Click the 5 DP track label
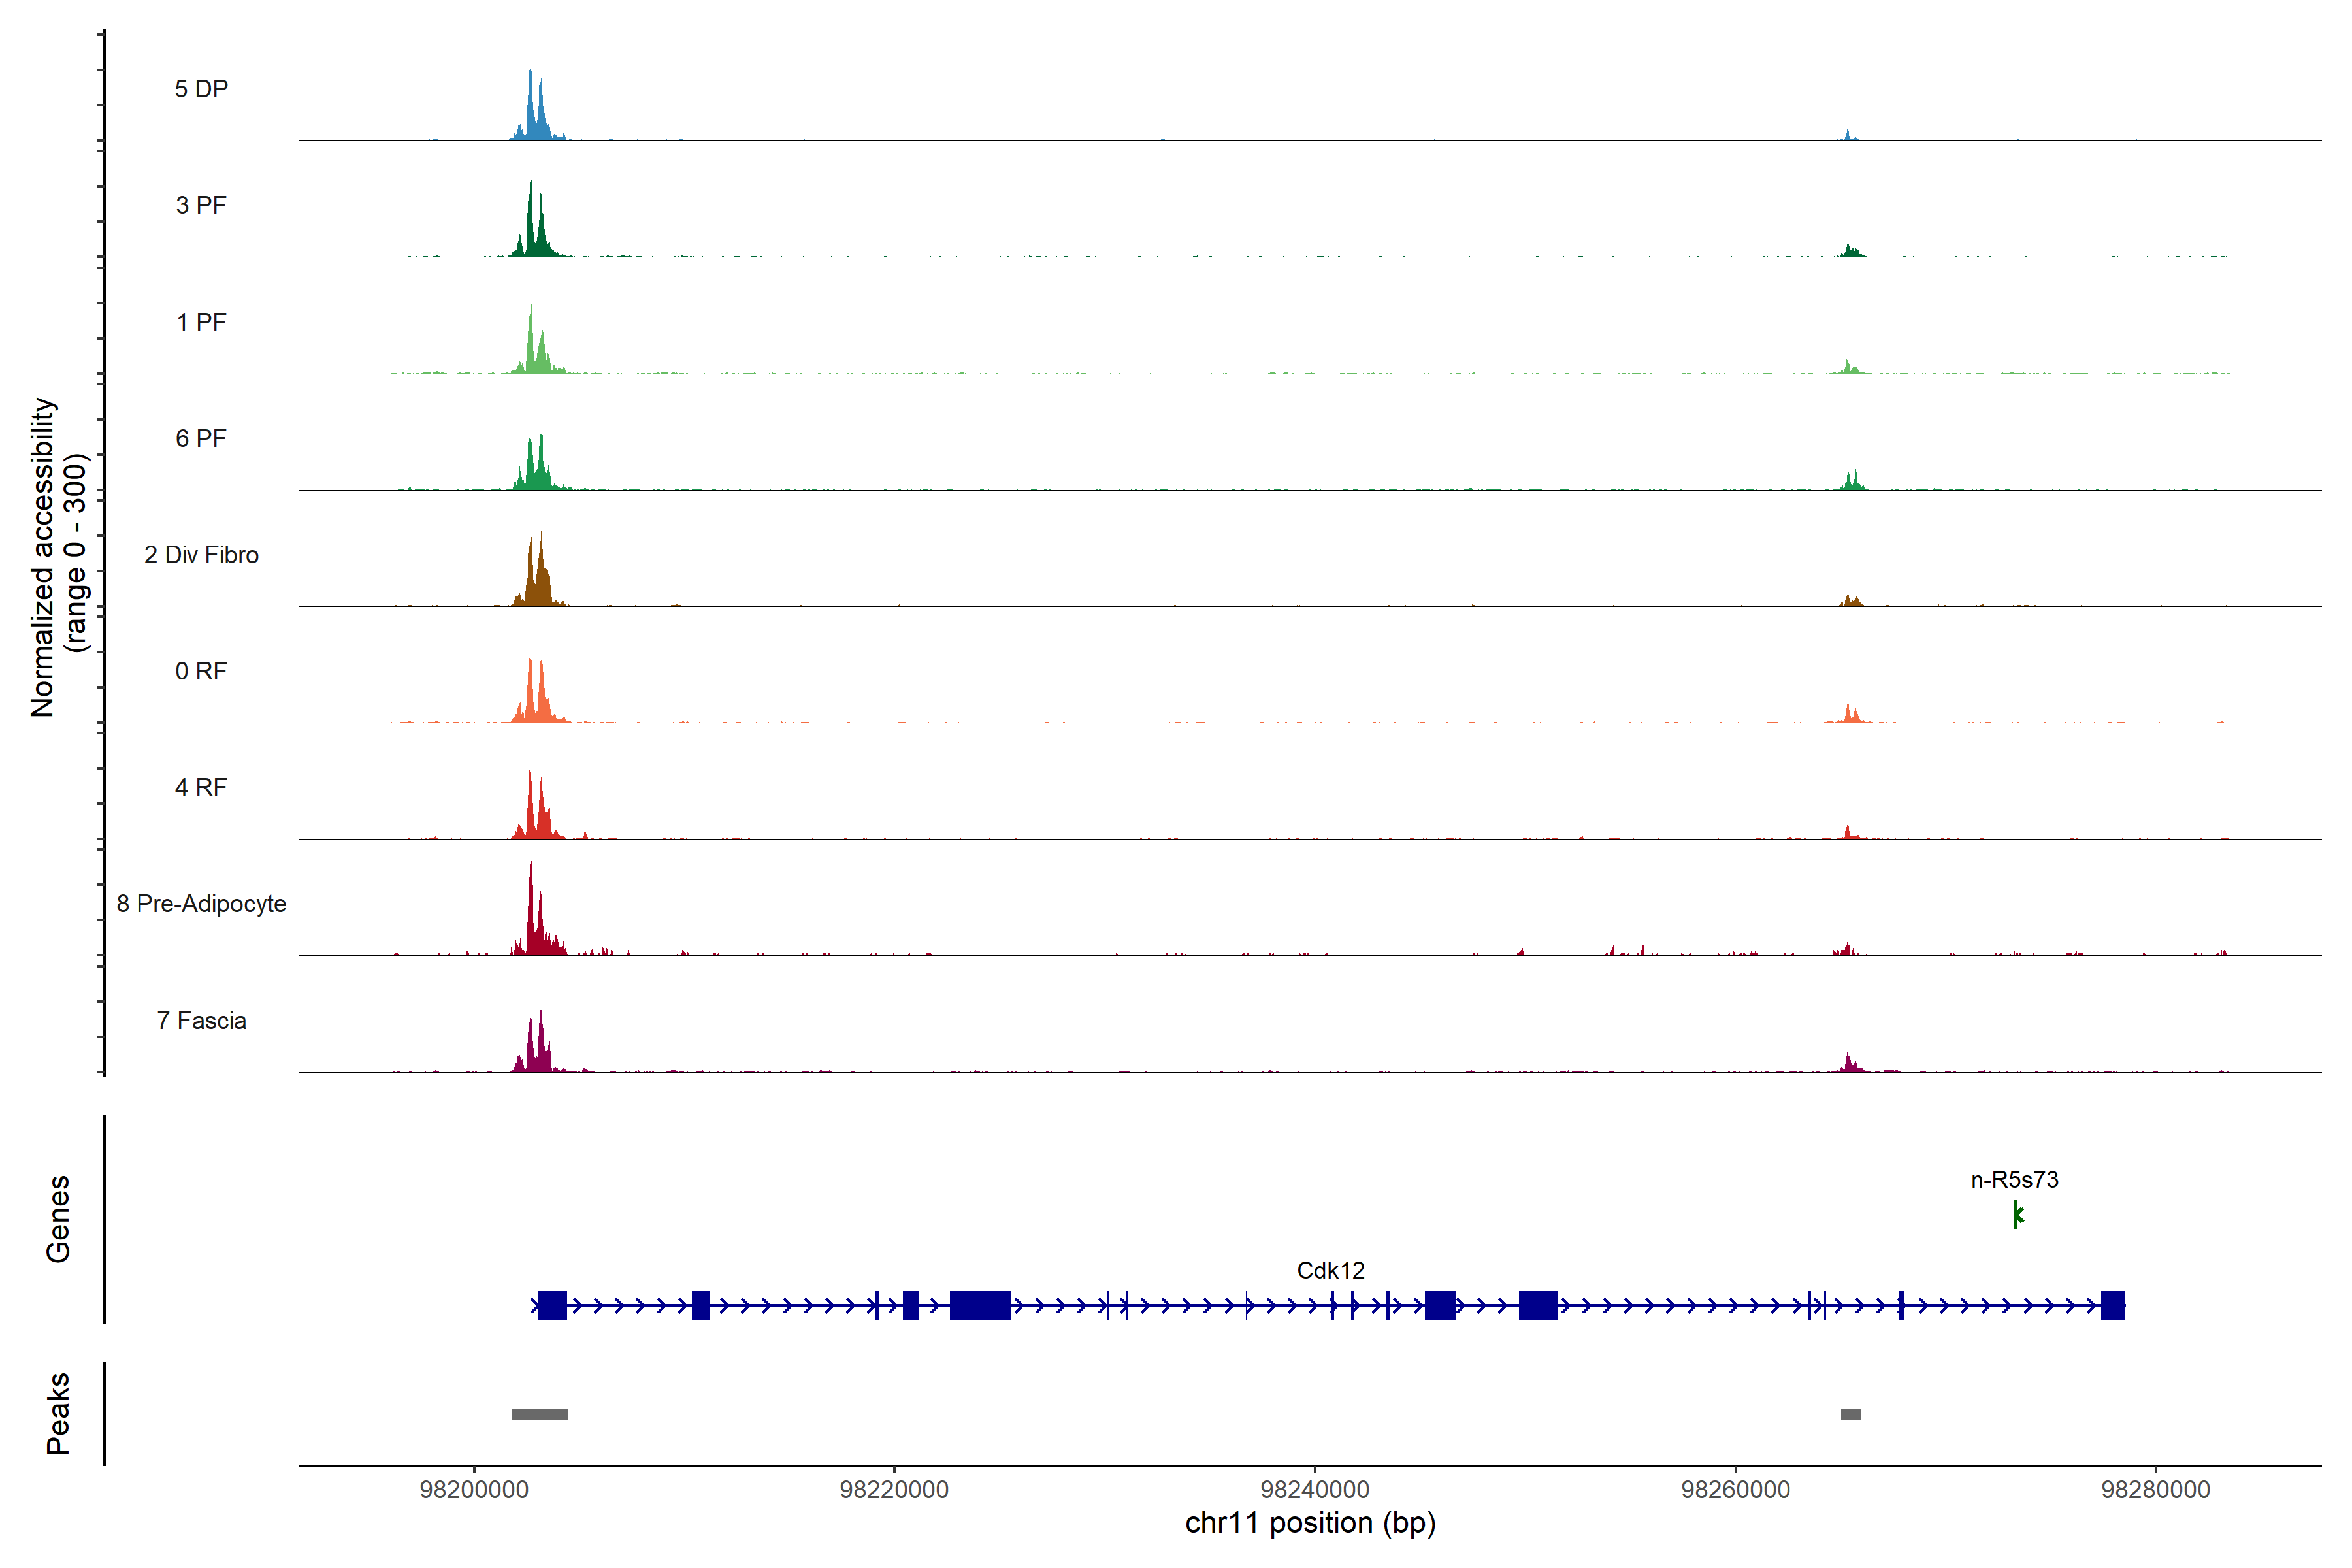This screenshot has width=2352, height=1568. (x=201, y=89)
